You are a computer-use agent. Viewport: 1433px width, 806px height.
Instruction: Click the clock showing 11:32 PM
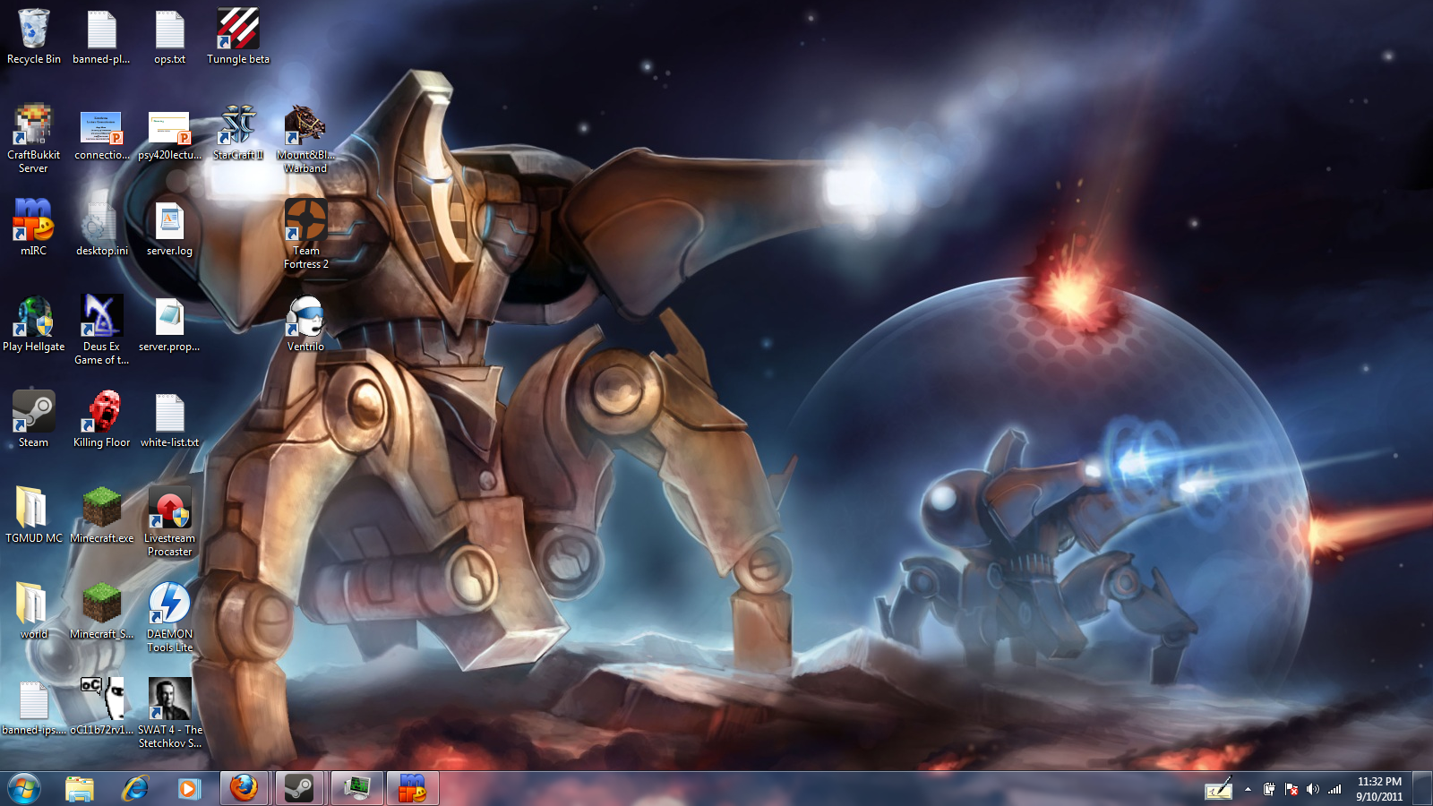(x=1378, y=789)
